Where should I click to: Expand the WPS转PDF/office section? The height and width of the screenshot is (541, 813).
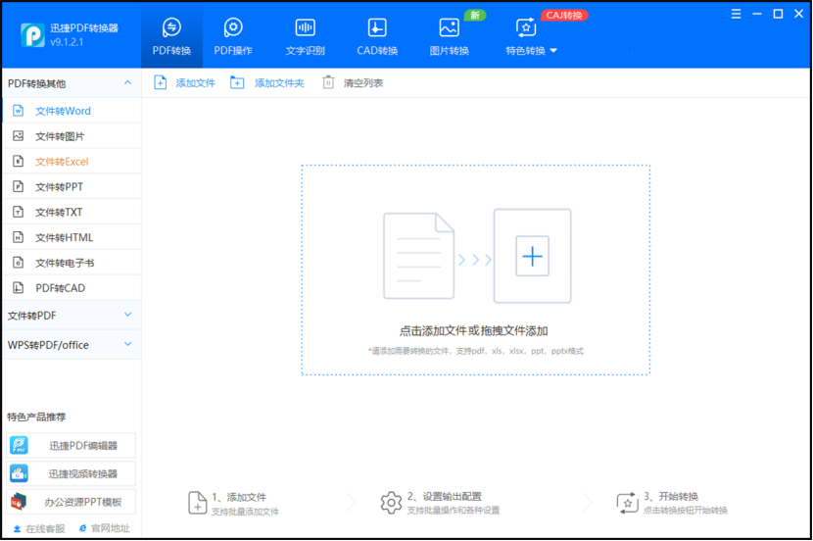(x=127, y=344)
